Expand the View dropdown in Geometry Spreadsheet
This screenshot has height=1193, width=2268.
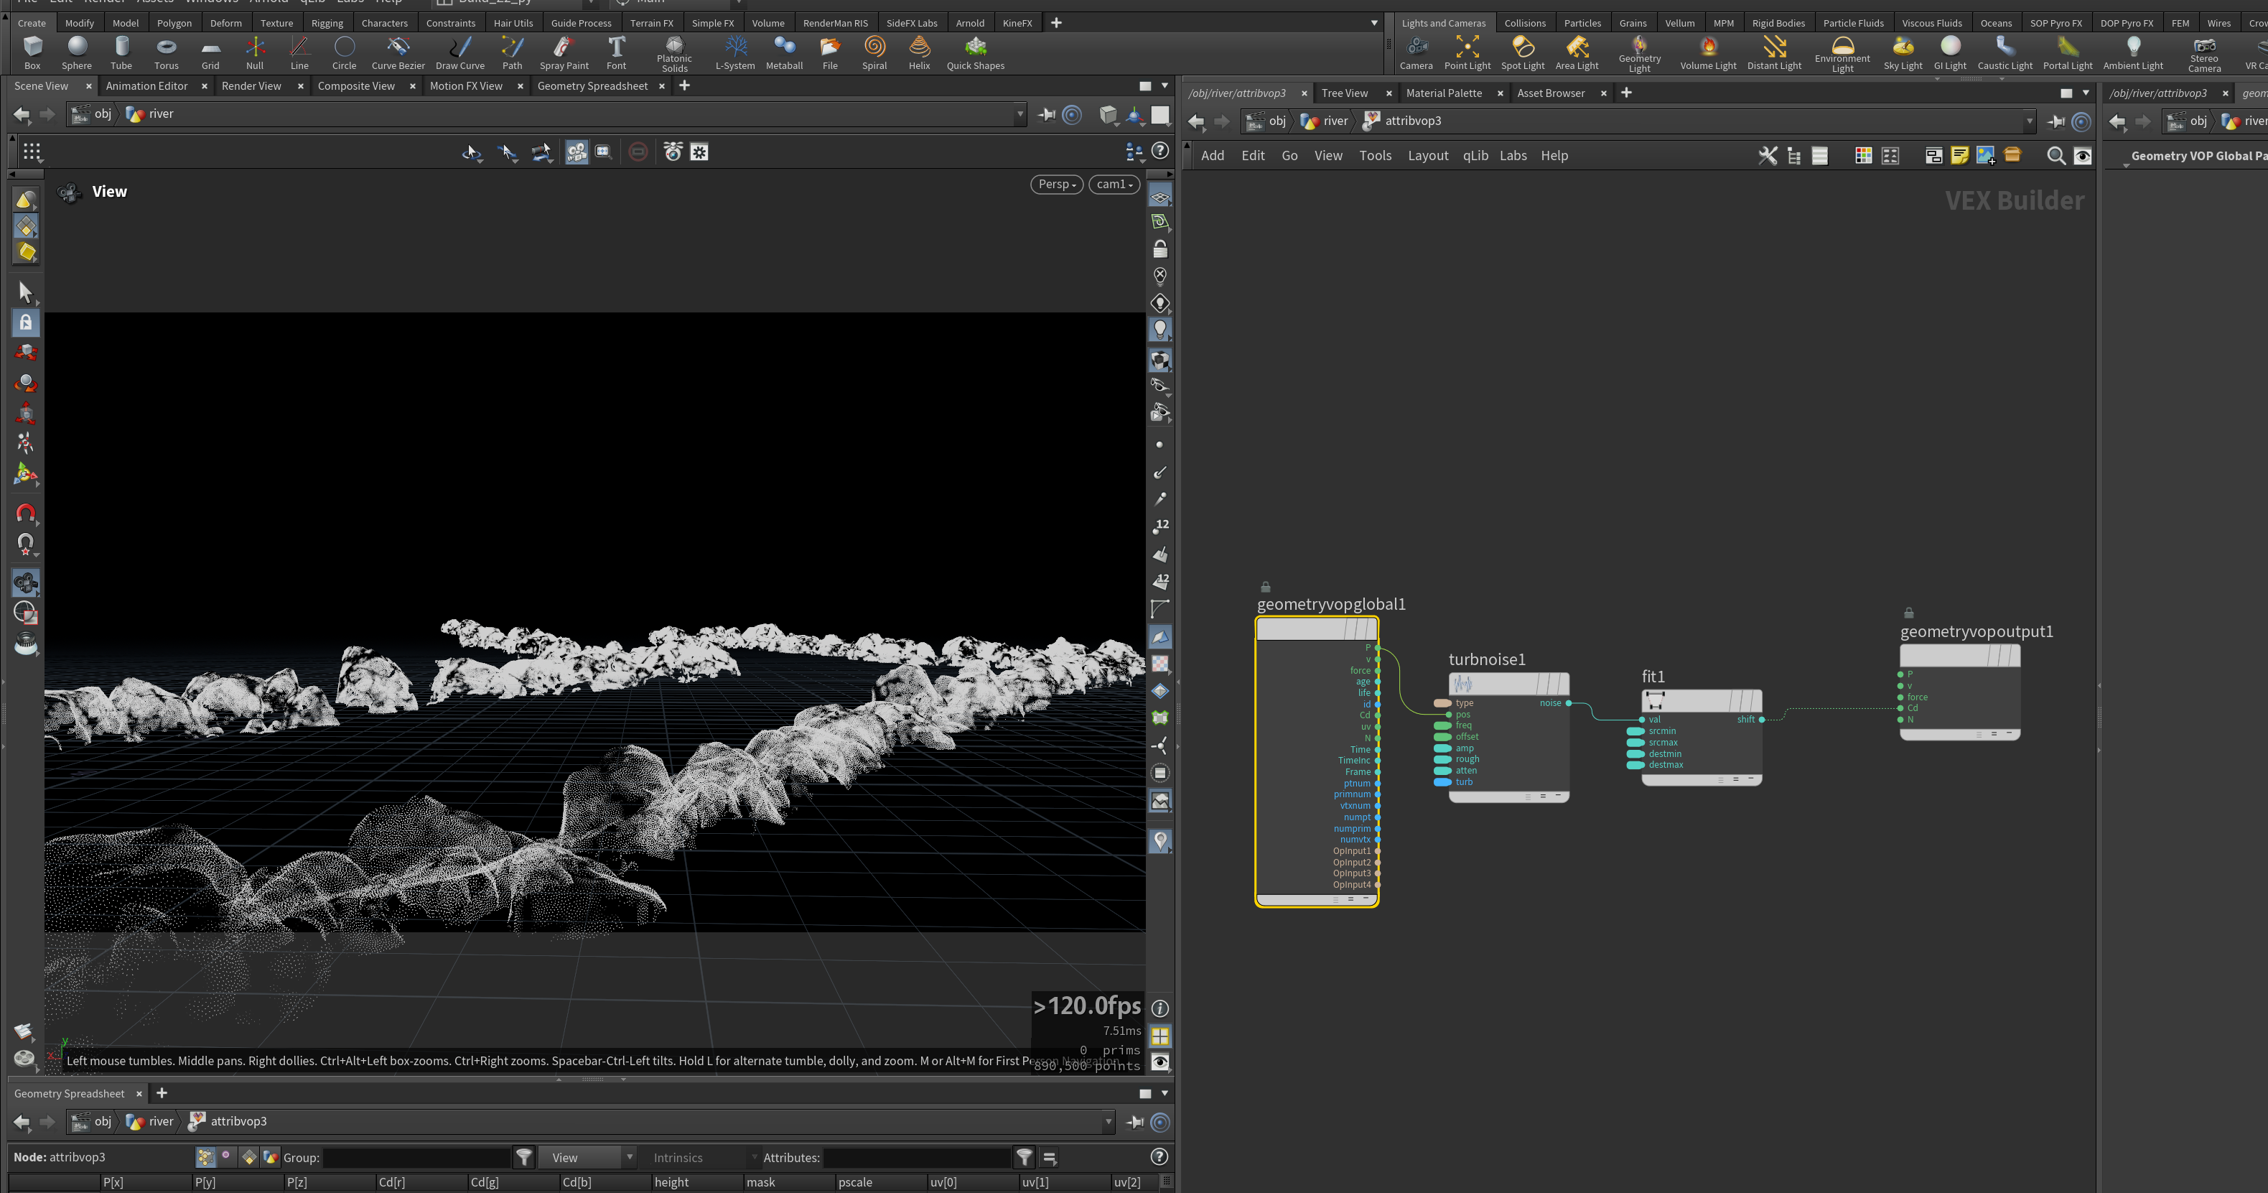pos(587,1158)
